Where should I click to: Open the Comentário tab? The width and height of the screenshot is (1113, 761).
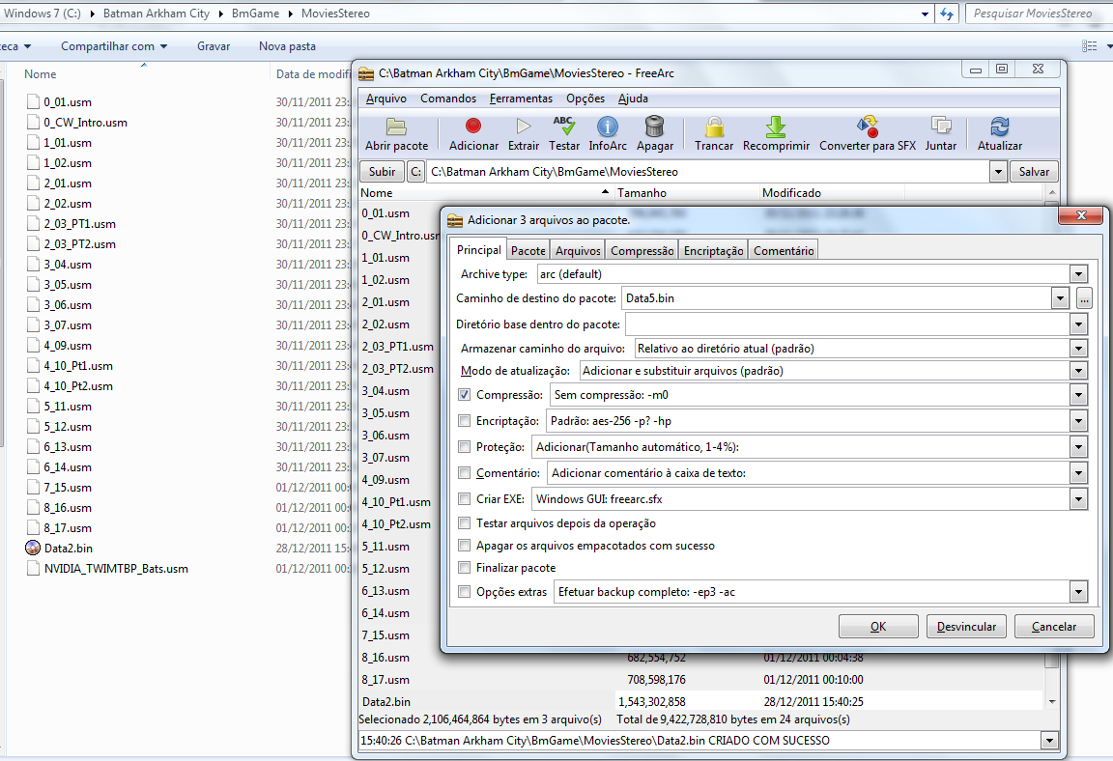[x=784, y=250]
